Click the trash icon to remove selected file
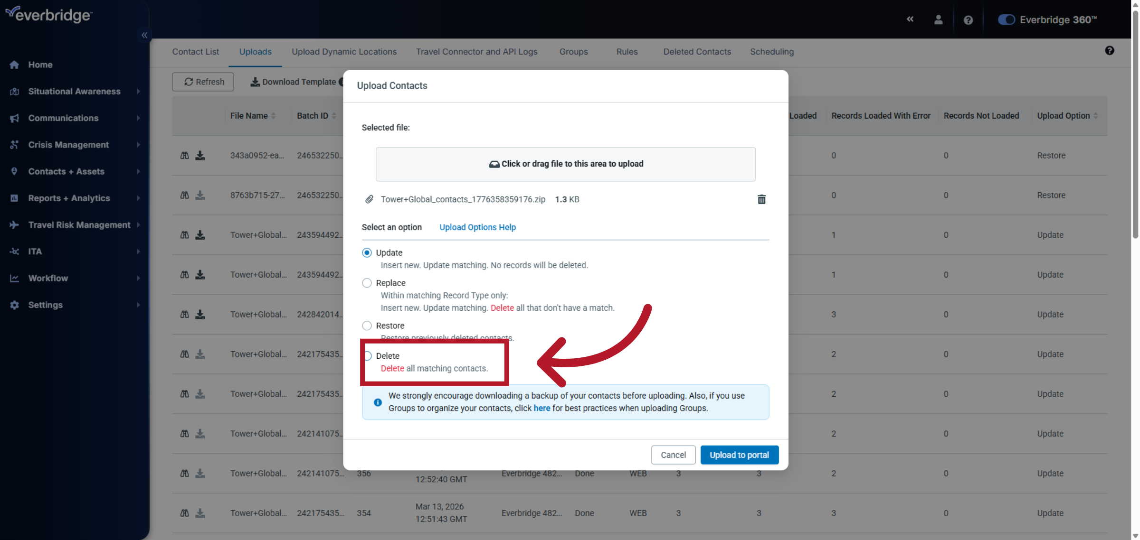This screenshot has width=1140, height=540. click(x=761, y=199)
